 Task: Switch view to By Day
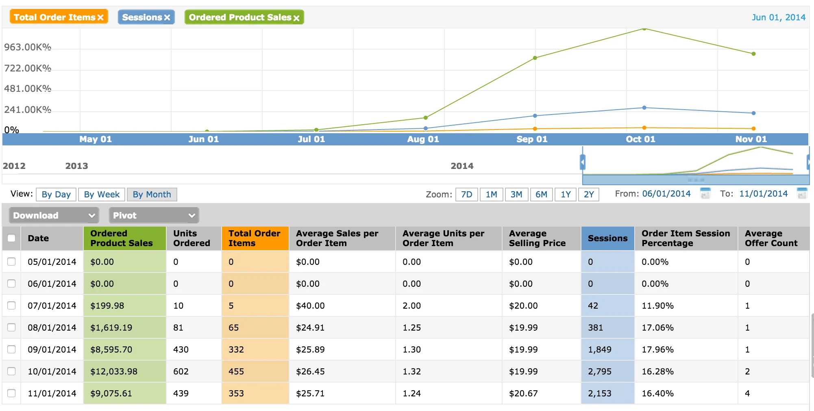[x=56, y=195]
